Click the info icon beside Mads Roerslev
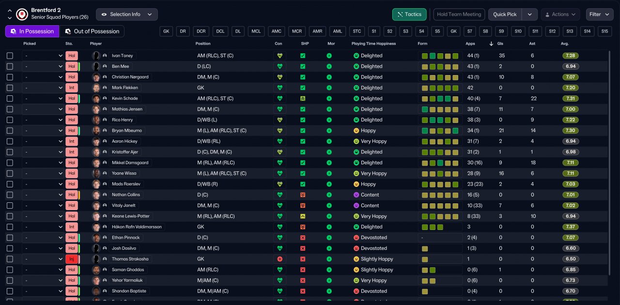Screen dimensions: 620x305 tap(105, 184)
